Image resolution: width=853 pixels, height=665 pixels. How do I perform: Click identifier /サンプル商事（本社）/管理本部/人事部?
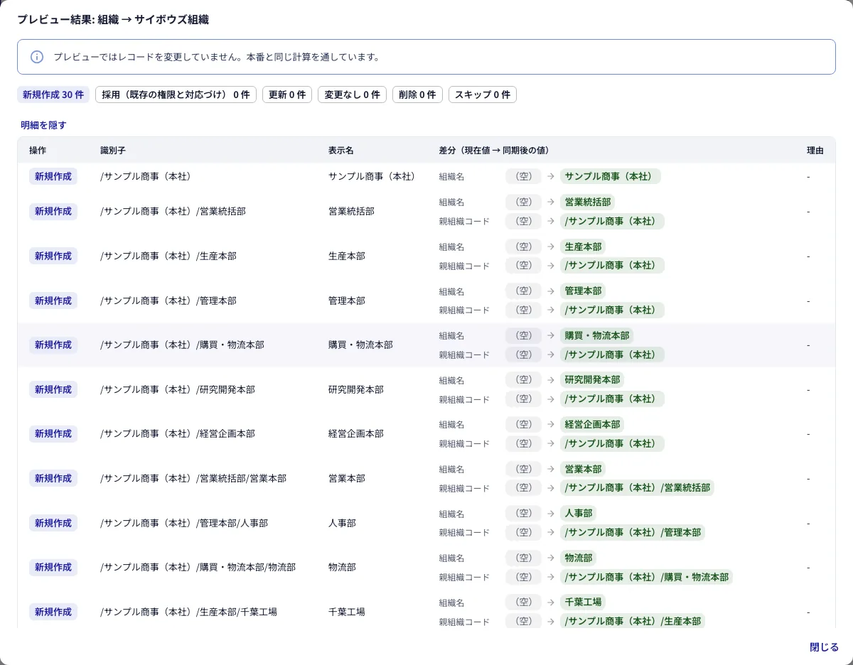click(184, 523)
